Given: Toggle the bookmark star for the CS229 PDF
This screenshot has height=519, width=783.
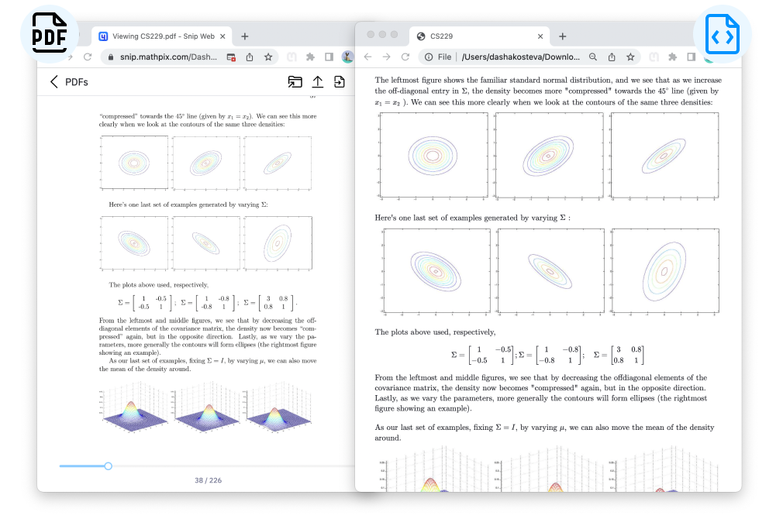Looking at the screenshot, I should click(x=630, y=57).
